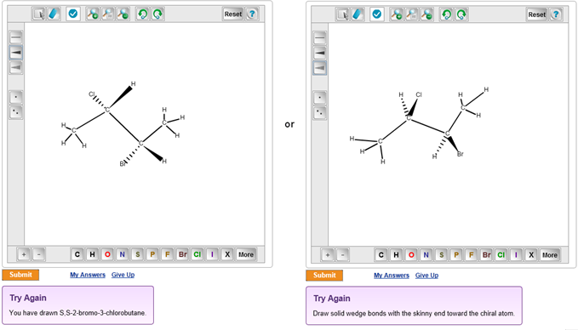This screenshot has height=330, width=578.
Task: Select the red O element in left editor
Action: click(x=107, y=254)
